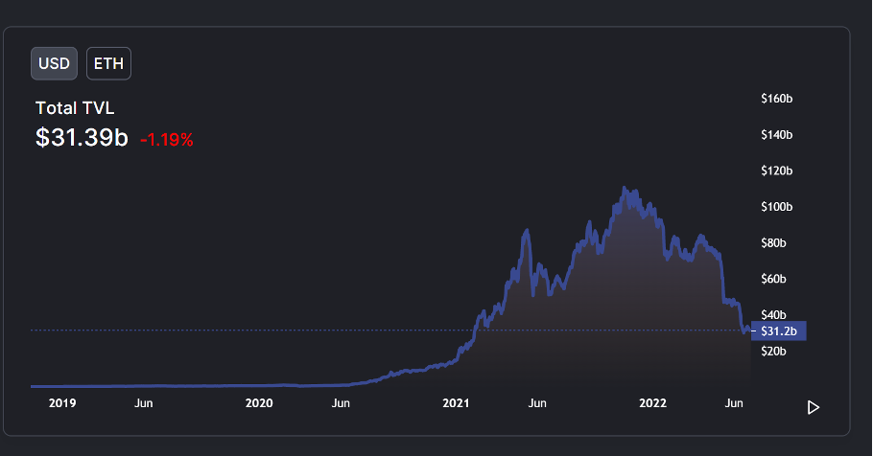Click the $31.39b total value figure
The width and height of the screenshot is (873, 456).
click(x=82, y=137)
